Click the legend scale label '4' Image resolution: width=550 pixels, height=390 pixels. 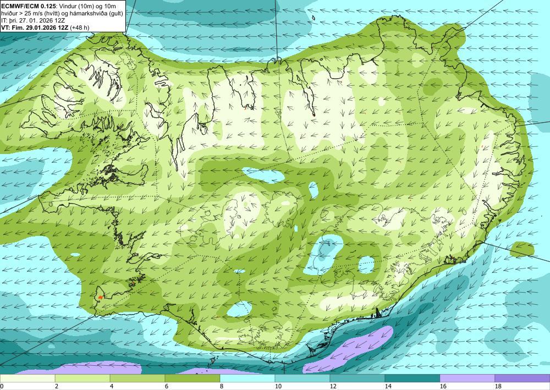click(x=112, y=387)
